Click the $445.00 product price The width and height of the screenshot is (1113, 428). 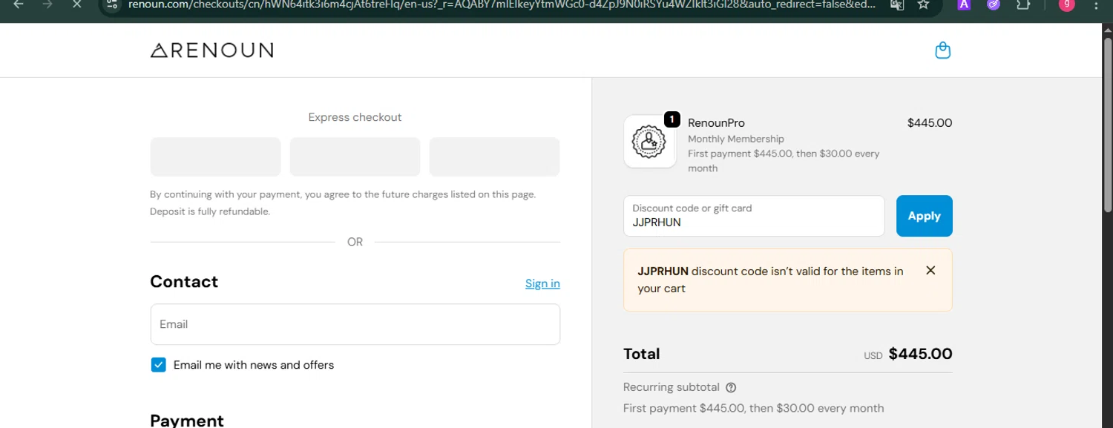coord(929,123)
